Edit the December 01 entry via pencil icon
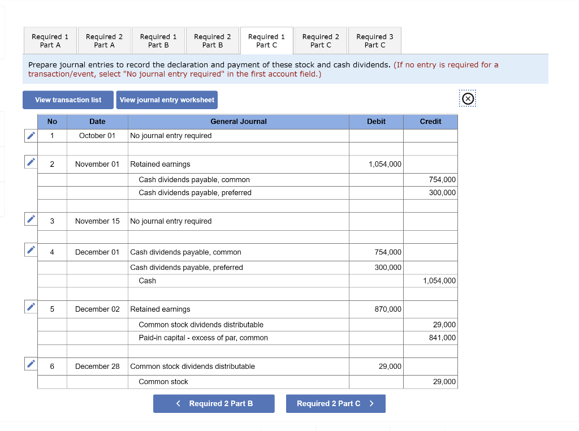The width and height of the screenshot is (579, 431). click(x=31, y=249)
